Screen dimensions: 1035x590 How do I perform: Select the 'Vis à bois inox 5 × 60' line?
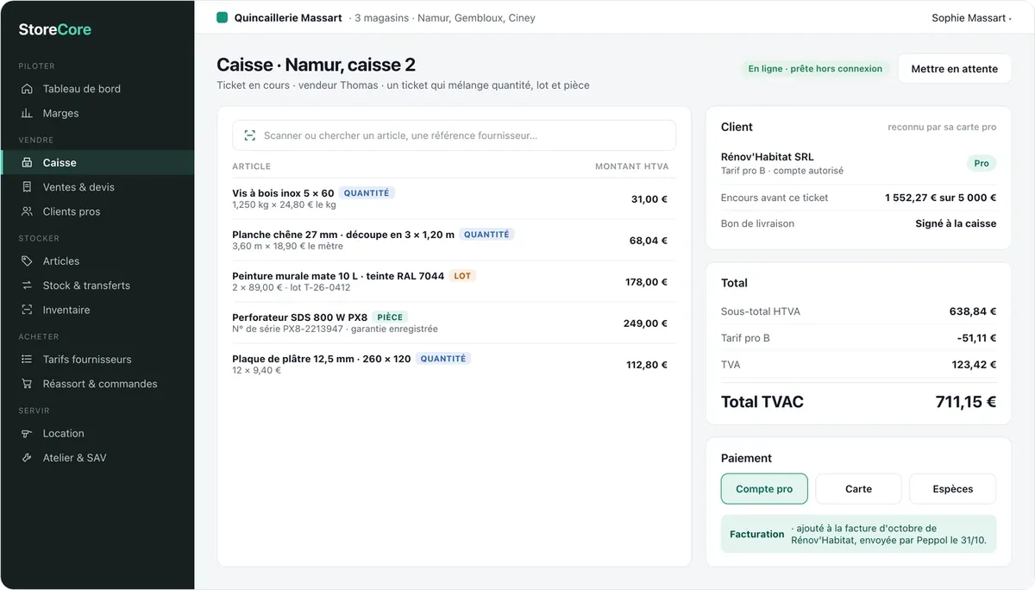click(454, 199)
